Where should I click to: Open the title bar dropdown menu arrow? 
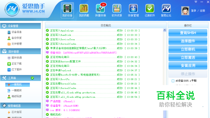tap(196, 2)
